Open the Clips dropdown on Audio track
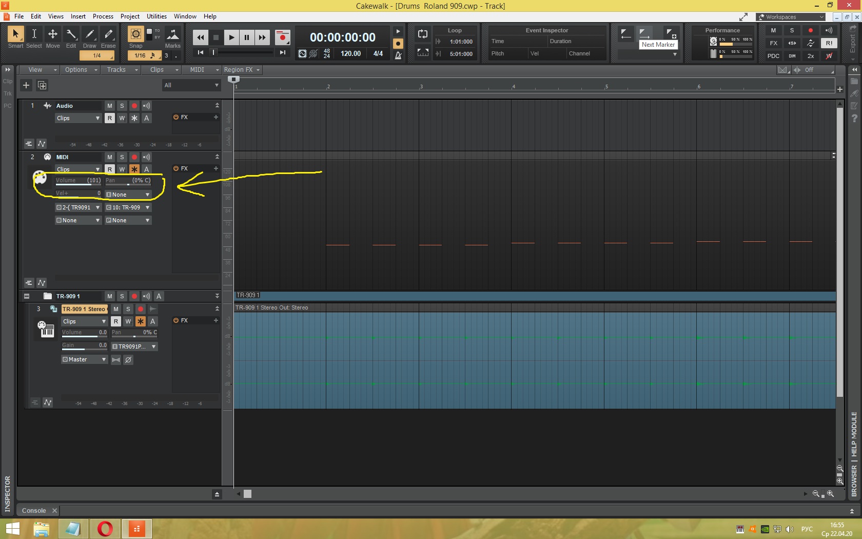This screenshot has width=862, height=539. pyautogui.click(x=78, y=118)
